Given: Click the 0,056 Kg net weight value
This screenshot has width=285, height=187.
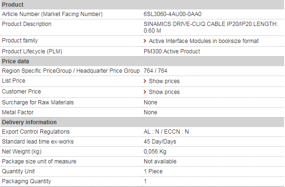Looking at the screenshot, I should [155, 152].
